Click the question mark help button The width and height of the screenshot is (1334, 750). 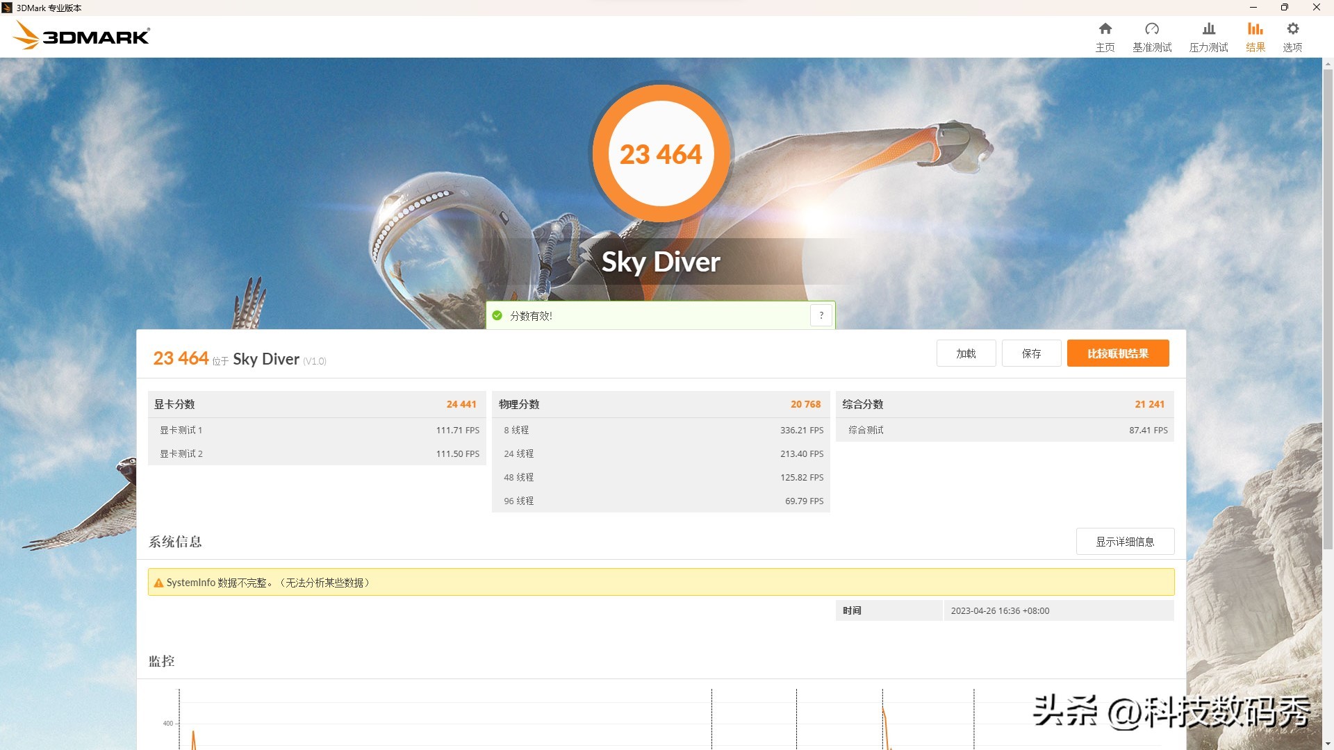click(821, 315)
